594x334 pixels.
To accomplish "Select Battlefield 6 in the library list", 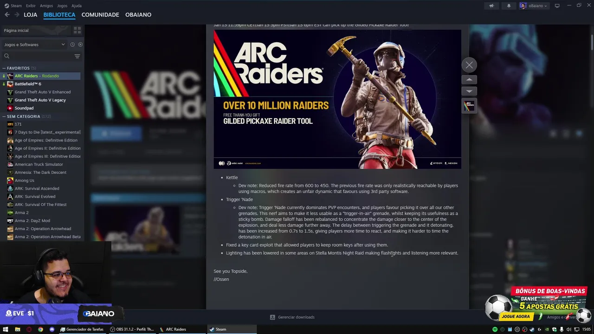I will [41, 84].
